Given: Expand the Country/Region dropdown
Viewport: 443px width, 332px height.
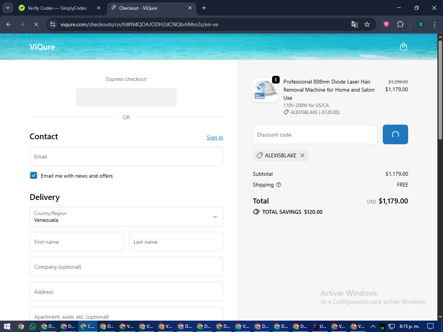Looking at the screenshot, I should tap(126, 217).
